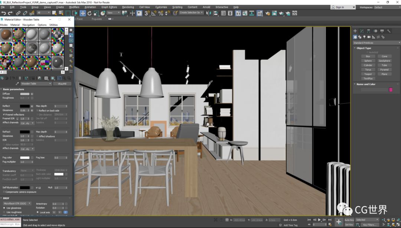Click the magenta object color swatch
This screenshot has width=401, height=228.
click(x=391, y=89)
